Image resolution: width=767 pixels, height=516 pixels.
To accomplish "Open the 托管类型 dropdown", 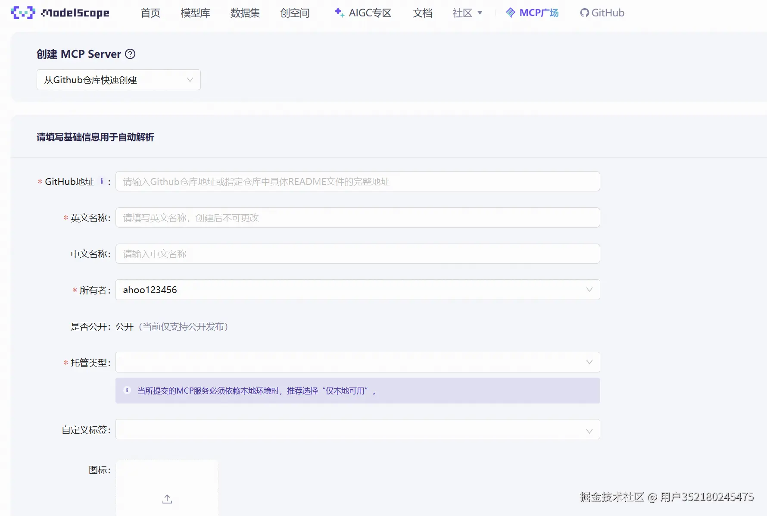I will (358, 362).
